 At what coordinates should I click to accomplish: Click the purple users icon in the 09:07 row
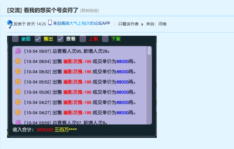tap(18, 51)
